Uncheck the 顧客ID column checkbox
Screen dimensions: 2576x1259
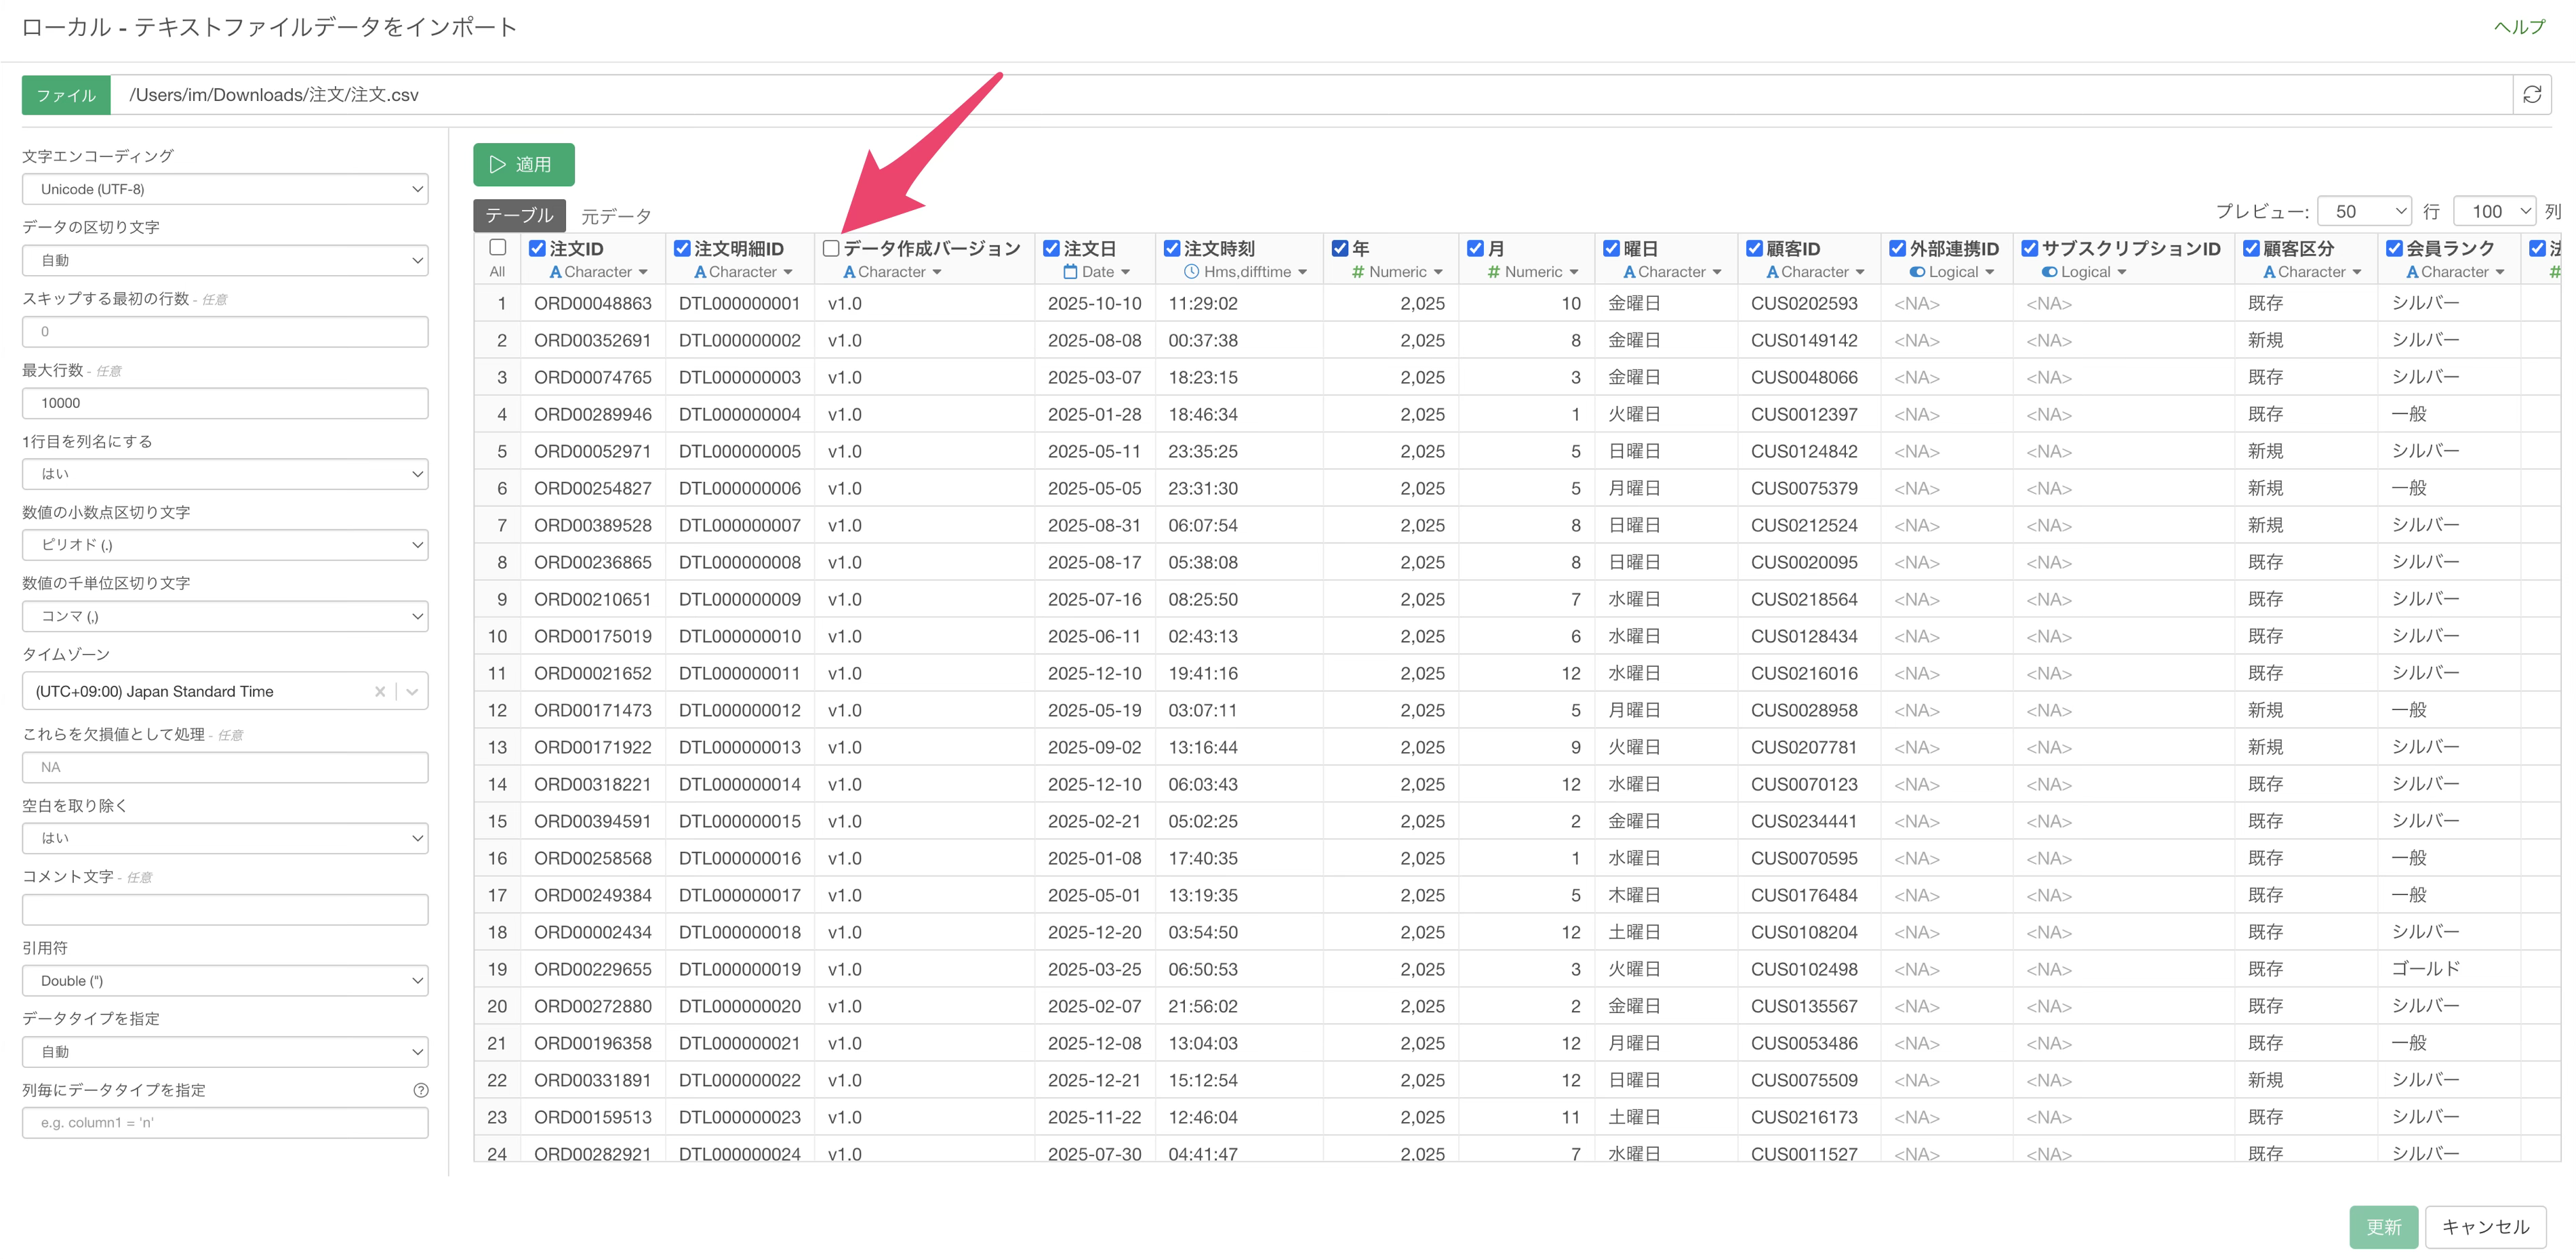(x=1754, y=248)
